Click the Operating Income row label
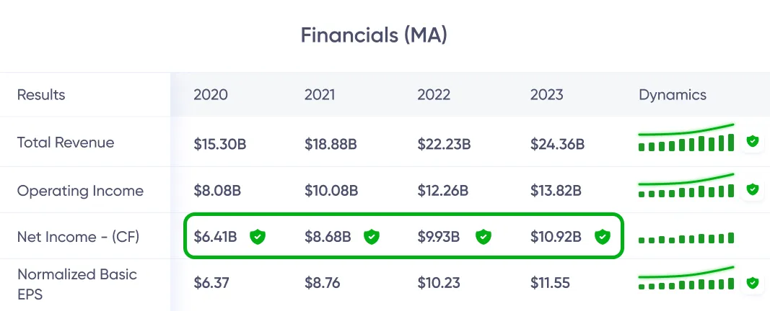770x311 pixels. [80, 191]
